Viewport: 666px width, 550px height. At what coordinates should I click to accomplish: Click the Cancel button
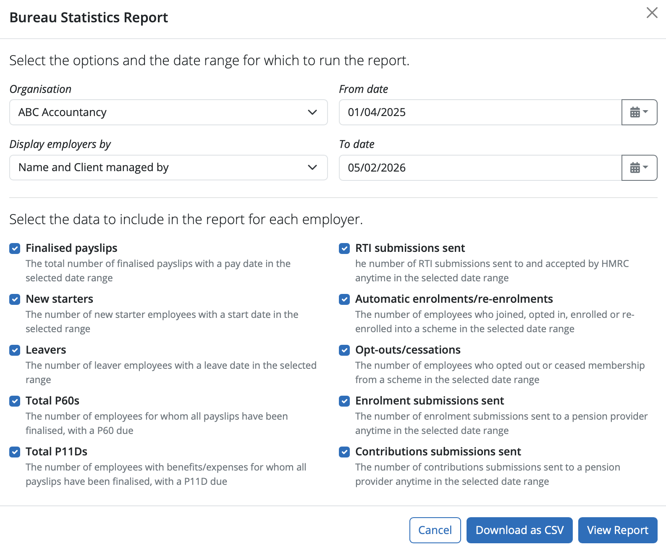[435, 530]
